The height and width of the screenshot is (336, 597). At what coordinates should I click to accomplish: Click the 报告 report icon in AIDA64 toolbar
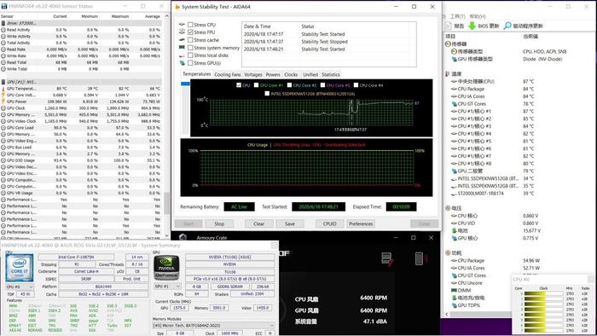point(448,26)
